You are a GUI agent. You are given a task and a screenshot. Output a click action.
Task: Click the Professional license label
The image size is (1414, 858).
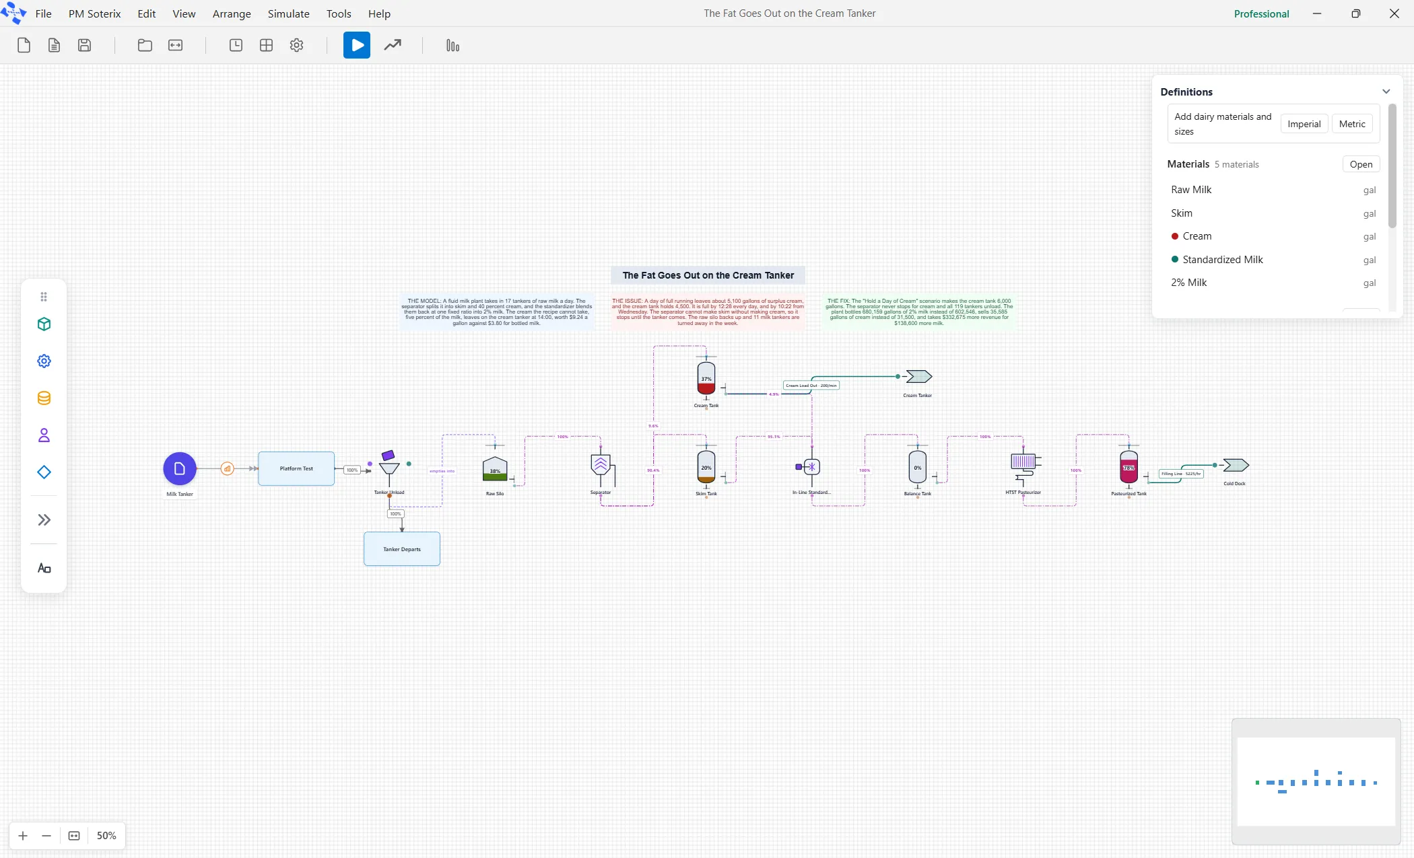[1261, 13]
